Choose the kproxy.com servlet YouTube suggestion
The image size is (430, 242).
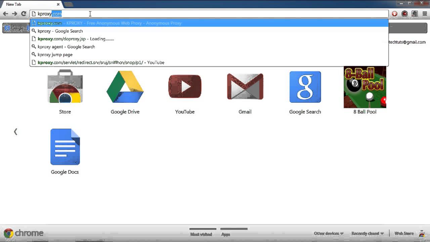209,63
